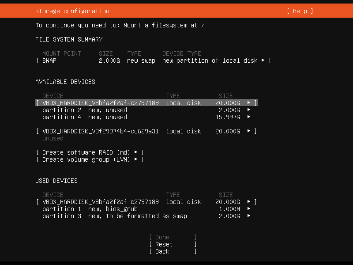Click 'new partition of local disk' device type
The height and width of the screenshot is (265, 353).
coord(210,61)
